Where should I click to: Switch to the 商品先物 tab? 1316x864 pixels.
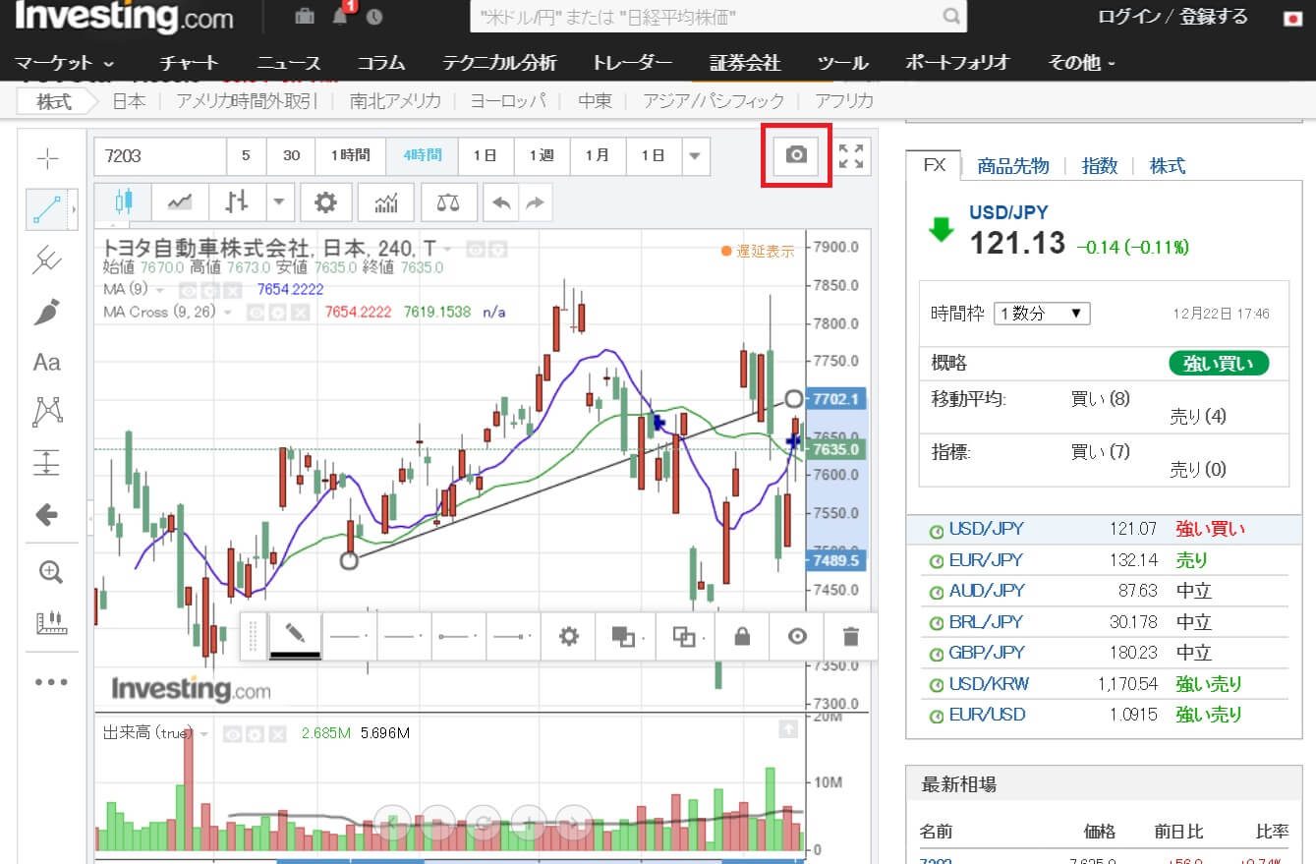click(1012, 166)
